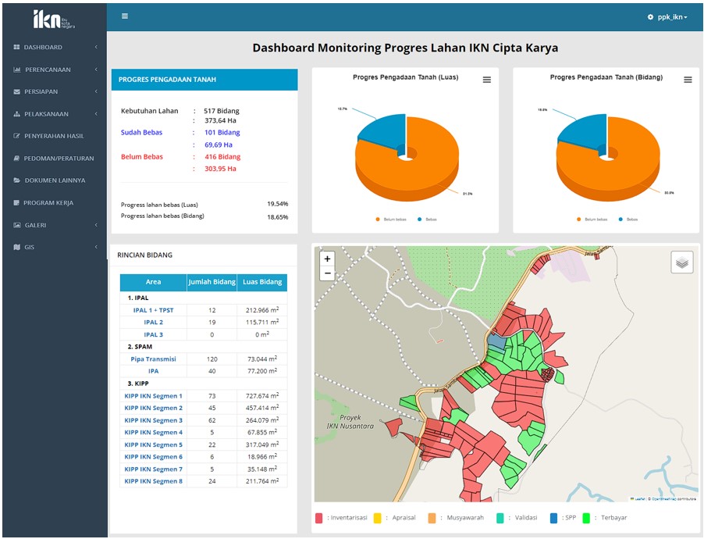The image size is (704, 539).
Task: Select Program Kerja in the sidebar
Action: 49,202
